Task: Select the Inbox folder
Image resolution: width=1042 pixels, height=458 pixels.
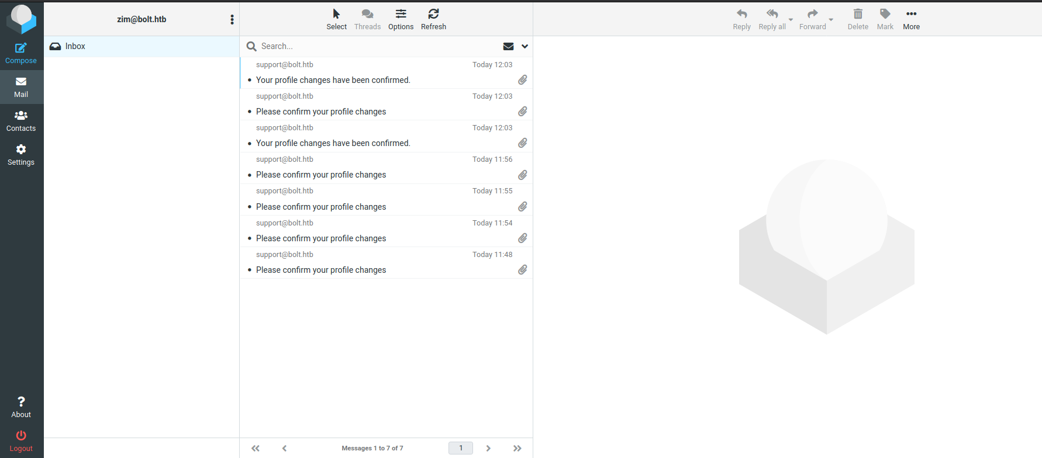Action: click(75, 46)
